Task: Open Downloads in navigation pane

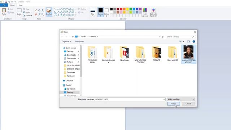Action: click(x=71, y=55)
